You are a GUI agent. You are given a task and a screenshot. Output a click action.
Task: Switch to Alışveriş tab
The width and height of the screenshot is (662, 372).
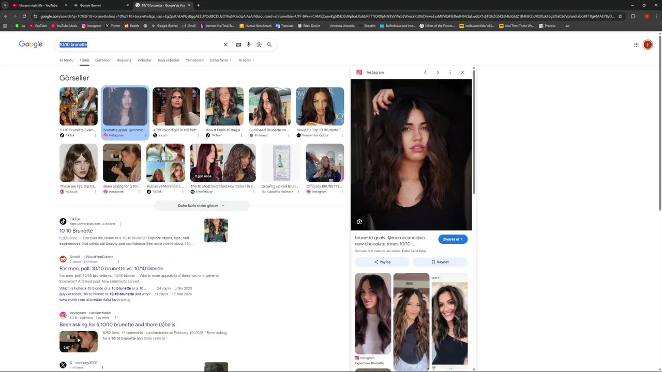click(124, 60)
